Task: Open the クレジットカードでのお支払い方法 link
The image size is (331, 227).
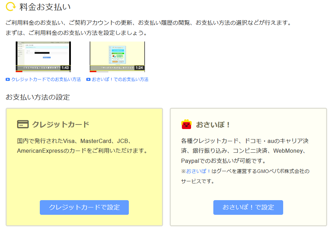Action: [46, 80]
